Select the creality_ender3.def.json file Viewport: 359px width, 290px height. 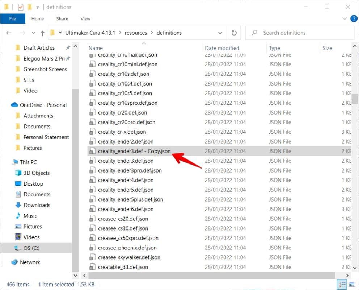click(219, 161)
